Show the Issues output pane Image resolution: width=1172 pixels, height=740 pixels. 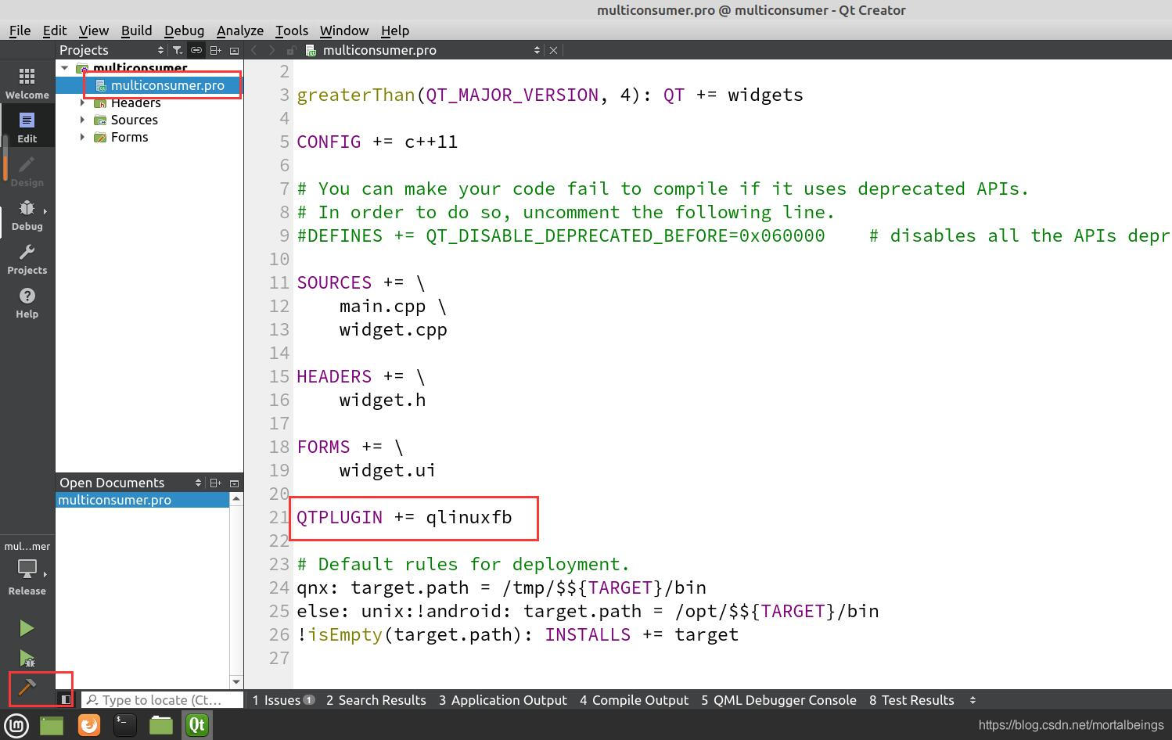pos(282,700)
